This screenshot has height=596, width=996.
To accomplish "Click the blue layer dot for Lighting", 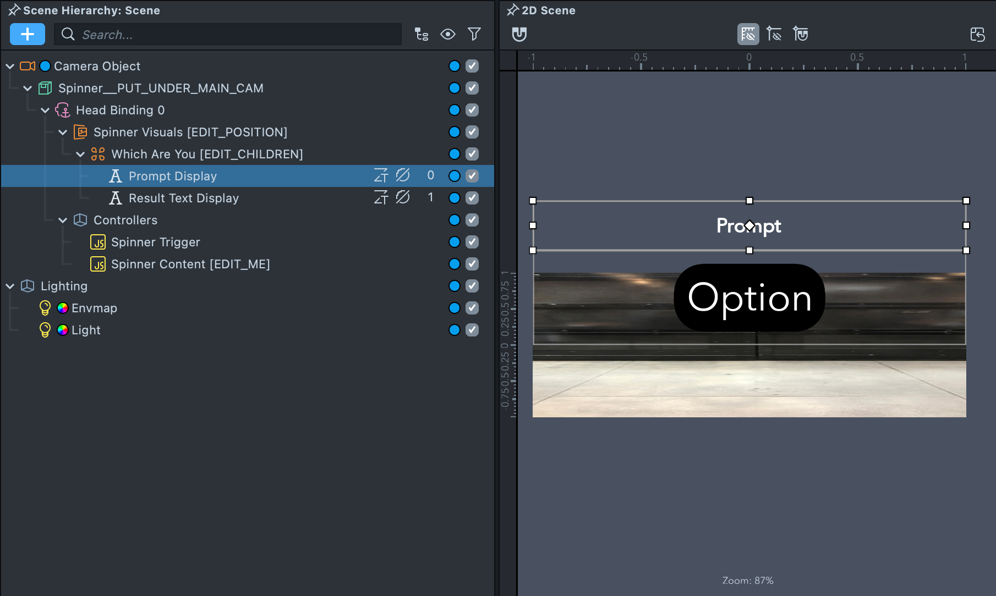I will tap(454, 286).
